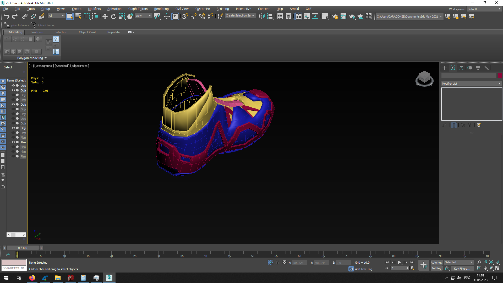Hide the visible Plan object
Image resolution: width=503 pixels, height=283 pixels.
tap(13, 142)
